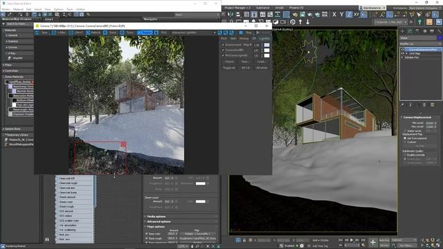Pick material from object eyedropper icon
This screenshot has height=249, width=443.
click(x=9, y=14)
